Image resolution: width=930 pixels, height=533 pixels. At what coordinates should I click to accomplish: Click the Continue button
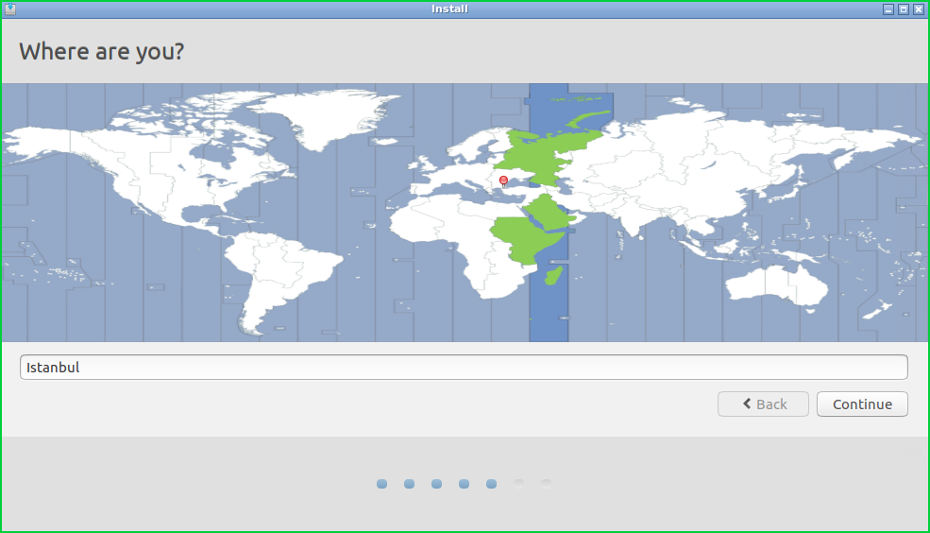tap(862, 404)
